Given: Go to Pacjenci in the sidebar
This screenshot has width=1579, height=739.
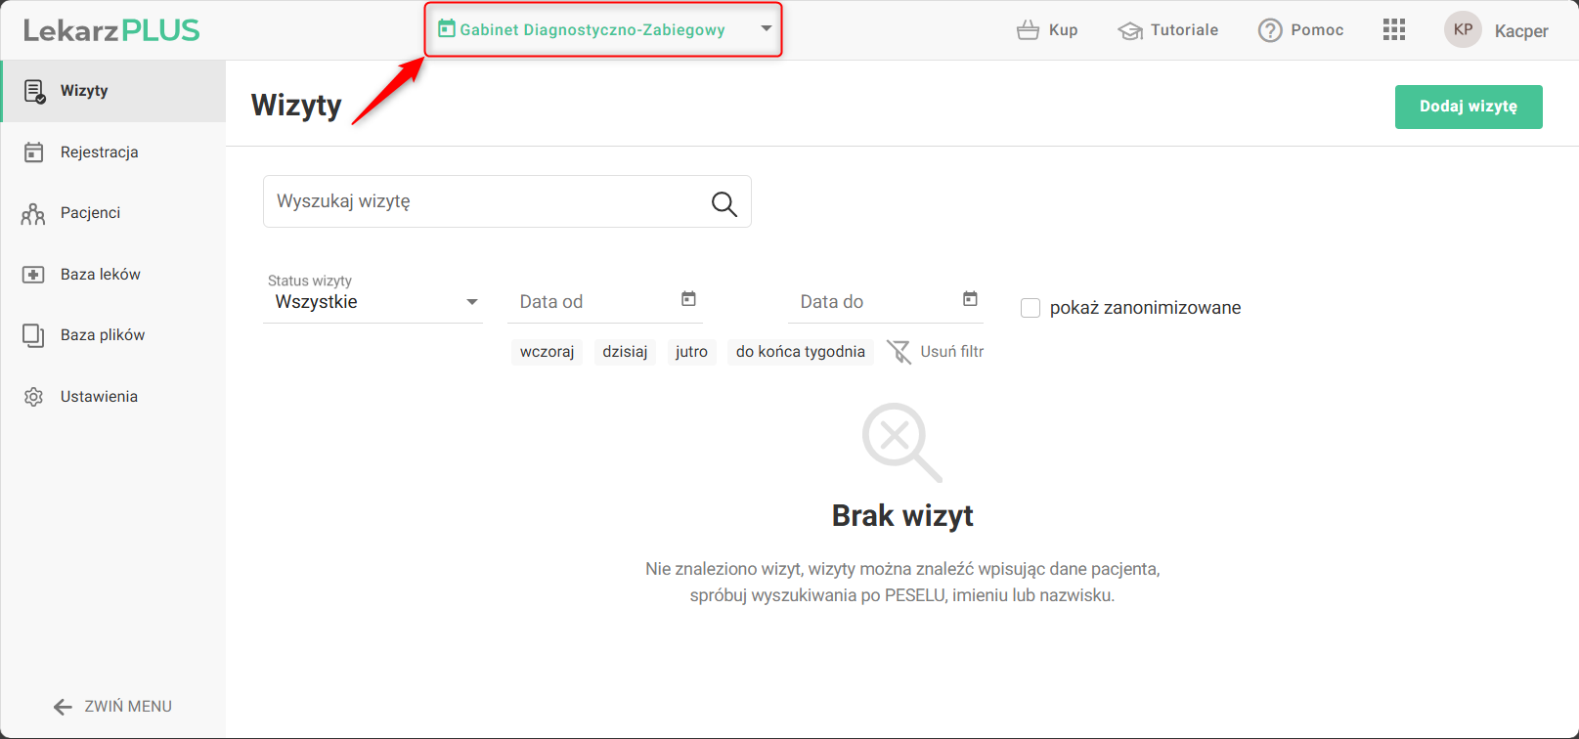Looking at the screenshot, I should (90, 213).
